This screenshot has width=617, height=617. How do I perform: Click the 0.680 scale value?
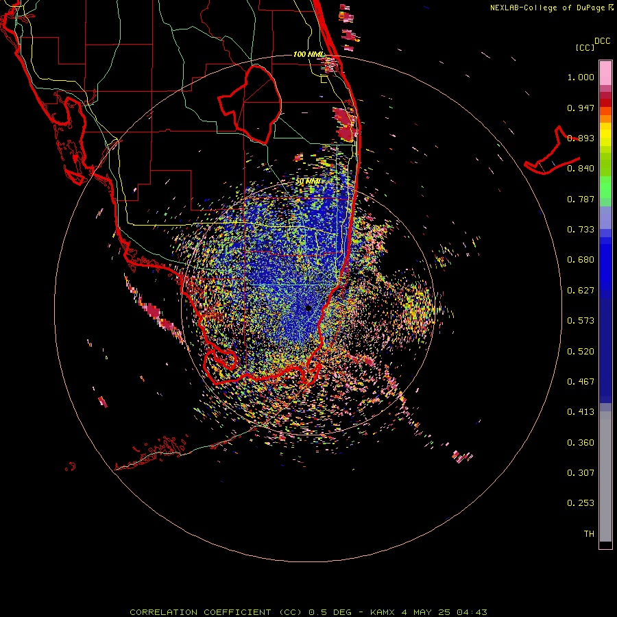tap(581, 260)
